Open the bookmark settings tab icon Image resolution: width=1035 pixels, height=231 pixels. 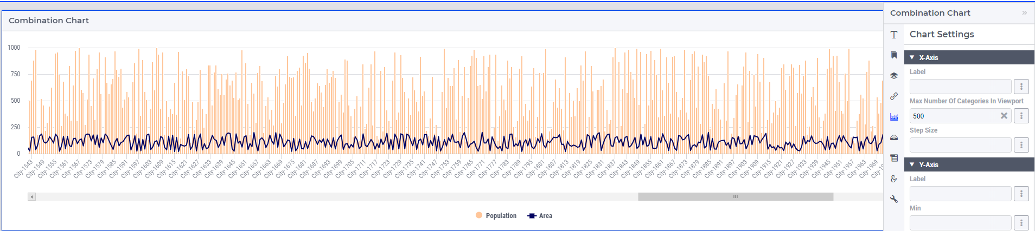pos(894,55)
